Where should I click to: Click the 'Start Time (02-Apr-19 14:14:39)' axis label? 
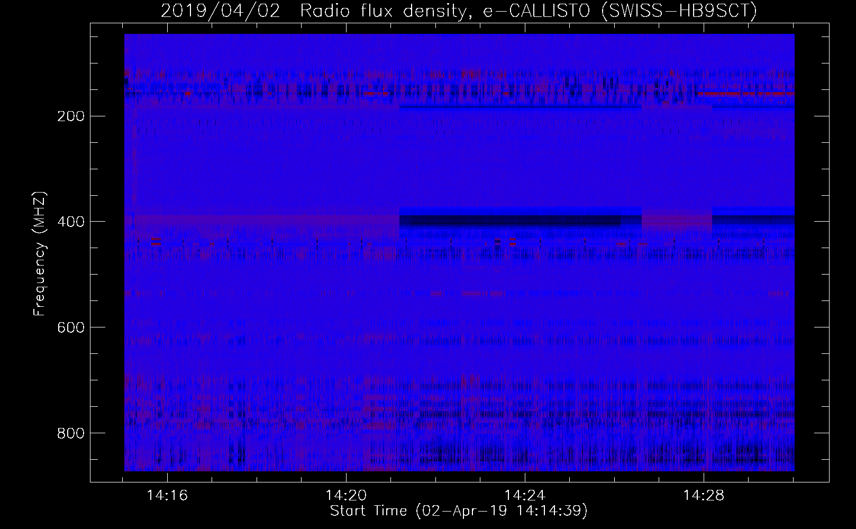pyautogui.click(x=459, y=511)
